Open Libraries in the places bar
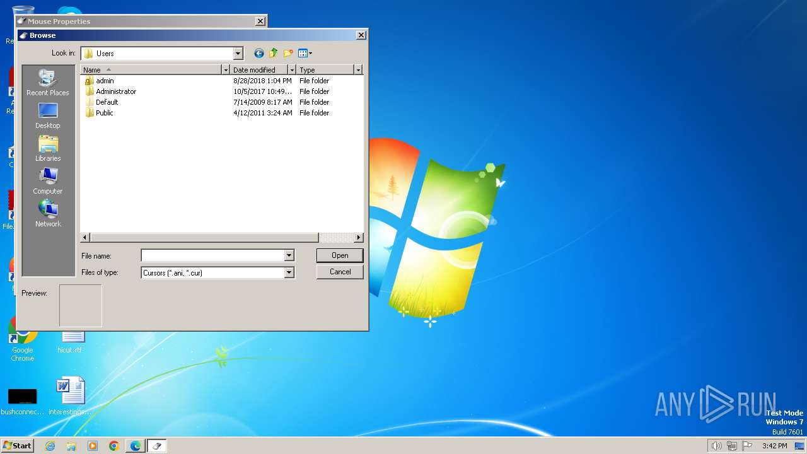Viewport: 807px width, 454px height. click(x=48, y=148)
